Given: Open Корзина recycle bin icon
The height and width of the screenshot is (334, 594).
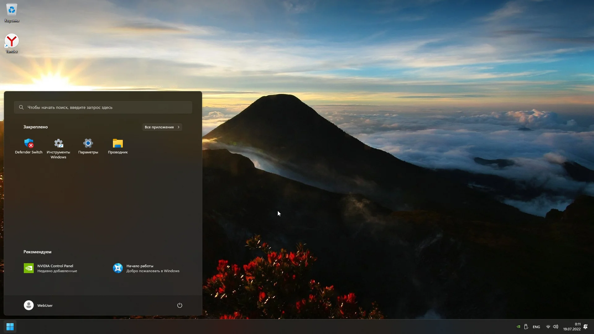Looking at the screenshot, I should pos(12,13).
